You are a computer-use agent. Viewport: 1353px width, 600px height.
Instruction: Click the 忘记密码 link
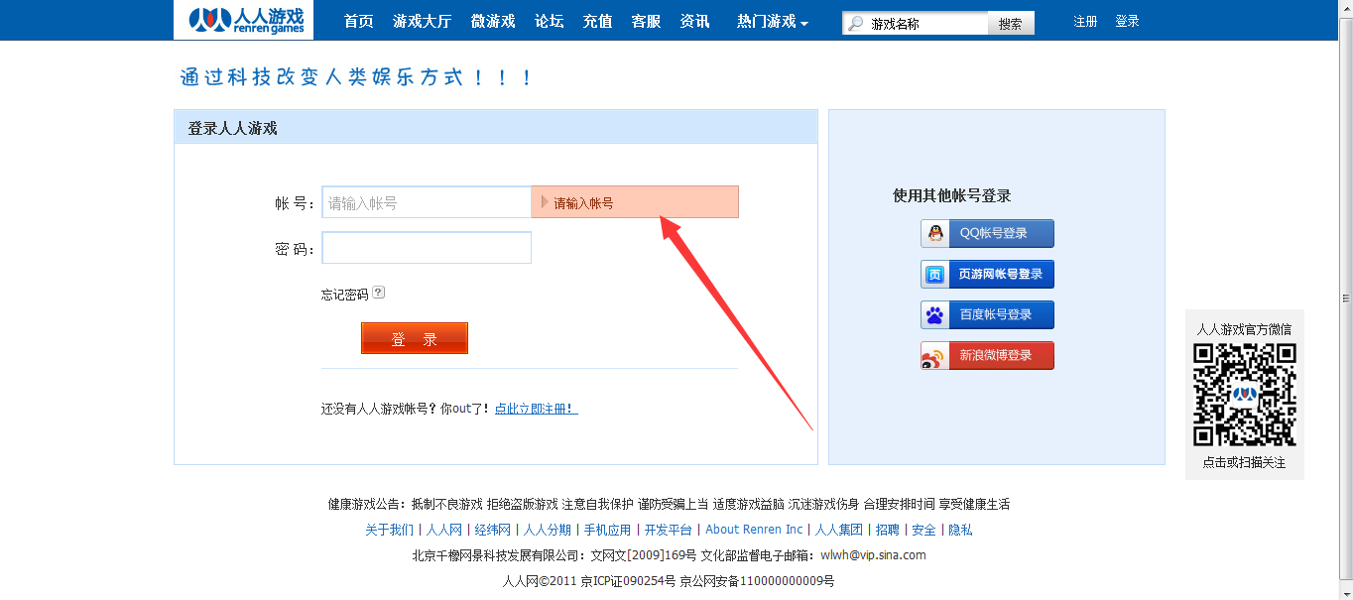click(x=344, y=295)
